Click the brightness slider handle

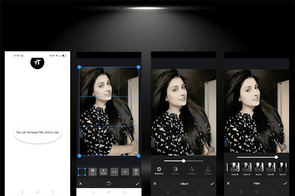(x=183, y=161)
